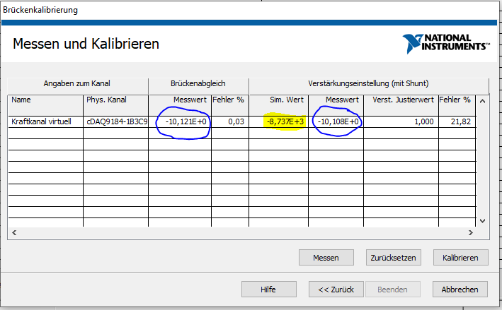Screen dimensions: 502x310
Task: Click the horizontal scrollbar left arrow
Action: (14, 233)
